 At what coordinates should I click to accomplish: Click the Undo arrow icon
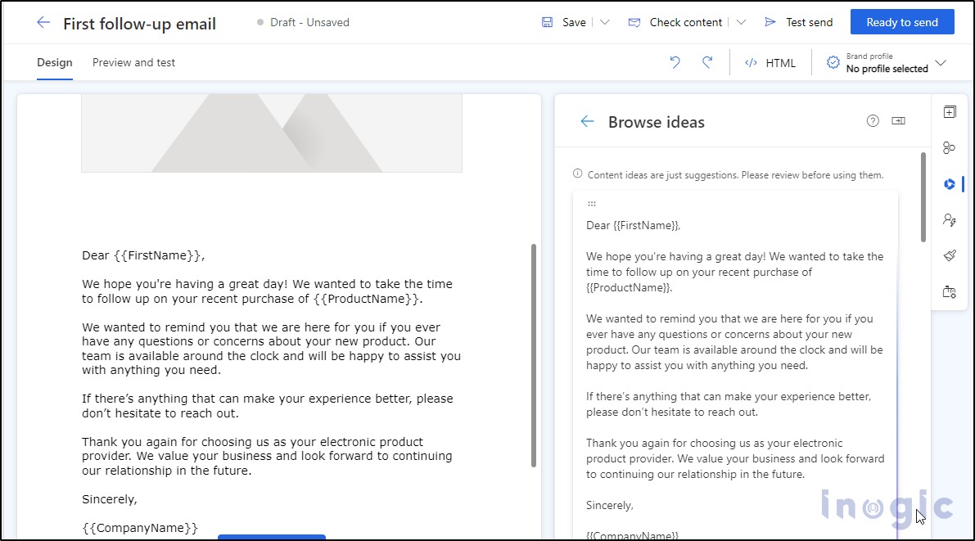[x=674, y=62]
